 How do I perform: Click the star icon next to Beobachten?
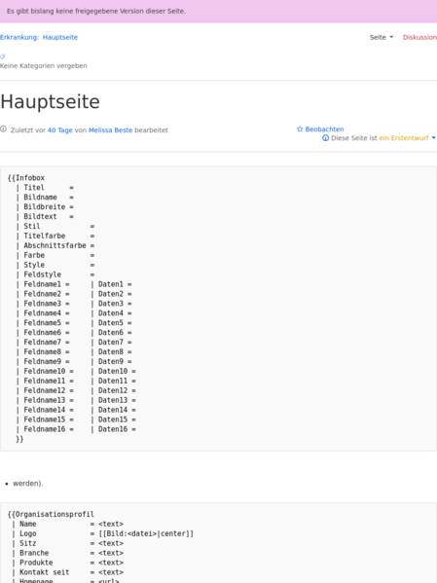click(x=300, y=129)
